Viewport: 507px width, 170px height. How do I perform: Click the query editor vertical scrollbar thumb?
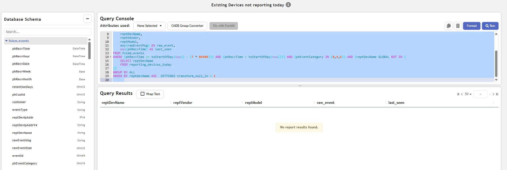click(x=496, y=64)
